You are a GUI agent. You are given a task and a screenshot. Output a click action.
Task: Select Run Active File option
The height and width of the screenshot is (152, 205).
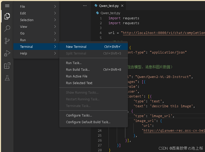pos(94,76)
